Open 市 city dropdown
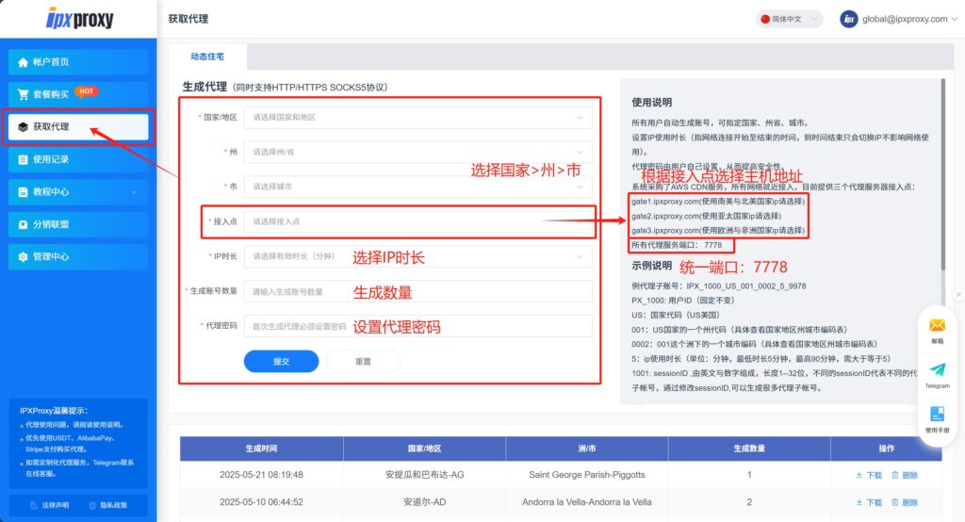This screenshot has height=522, width=965. tap(417, 187)
